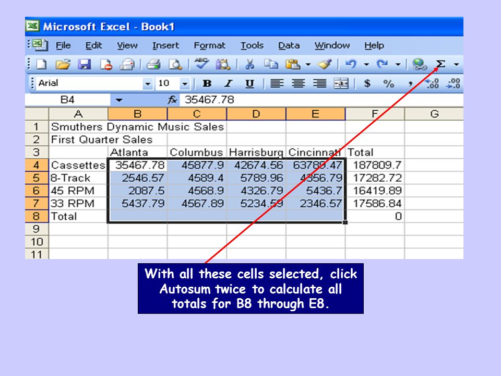Open the Edit menu
This screenshot has width=501, height=376.
click(x=93, y=45)
